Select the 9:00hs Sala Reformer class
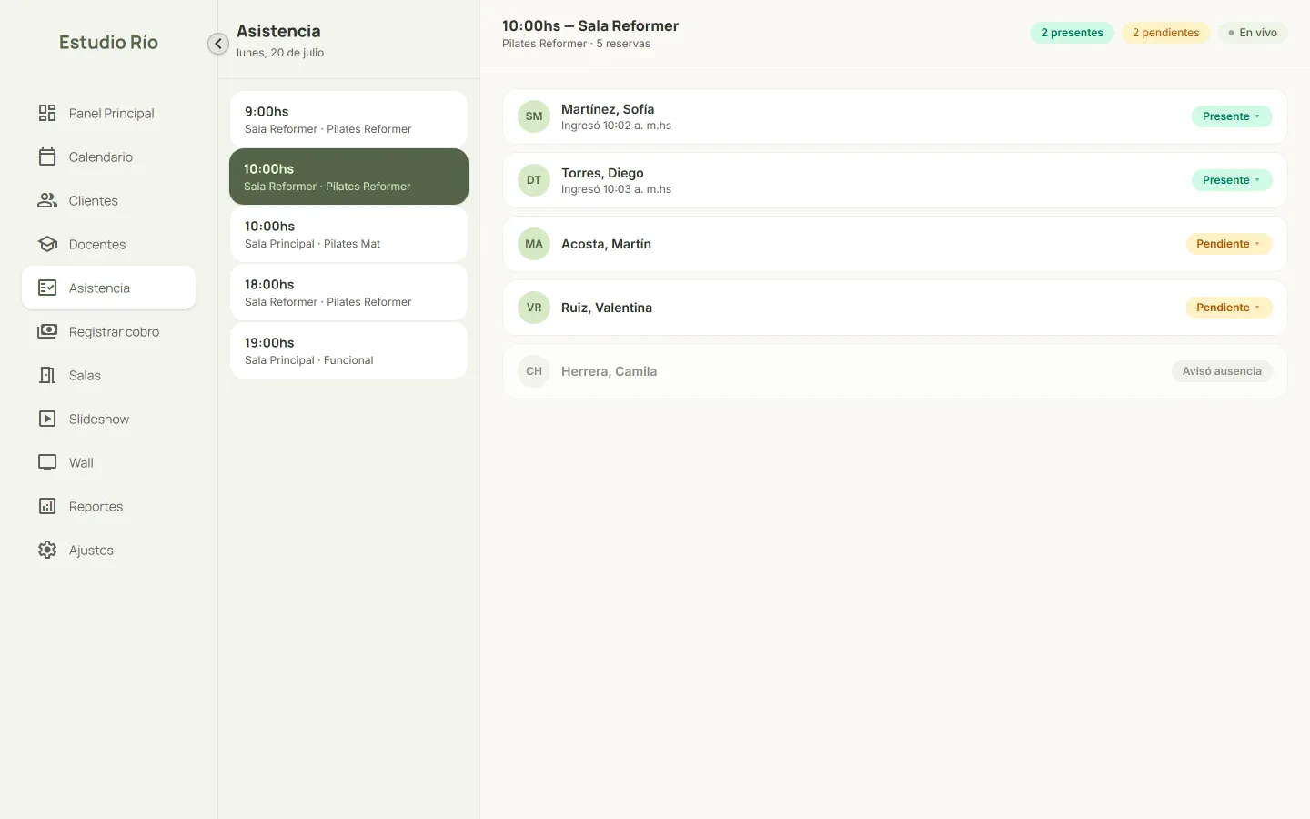 (348, 119)
